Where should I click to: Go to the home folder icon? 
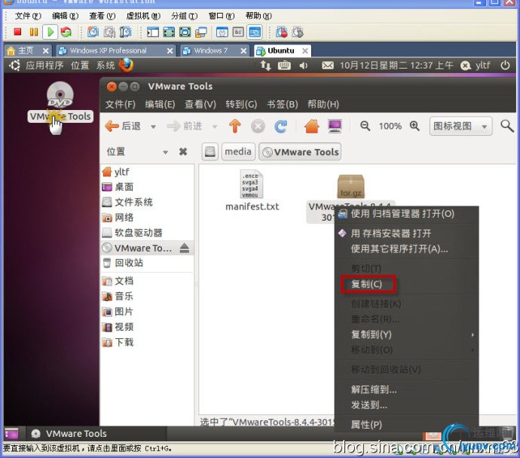[312, 127]
